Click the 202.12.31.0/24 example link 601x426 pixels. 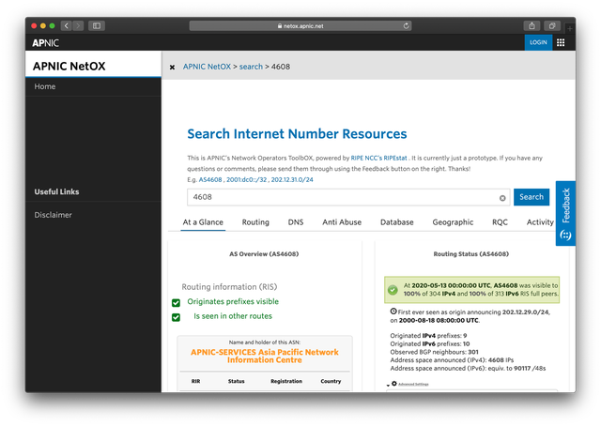(292, 179)
